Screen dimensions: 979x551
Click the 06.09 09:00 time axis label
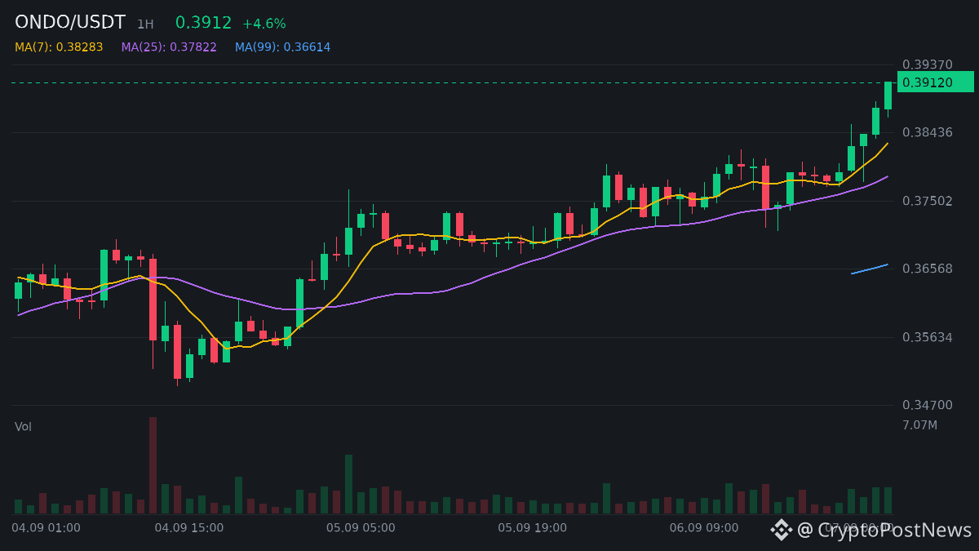(x=704, y=528)
